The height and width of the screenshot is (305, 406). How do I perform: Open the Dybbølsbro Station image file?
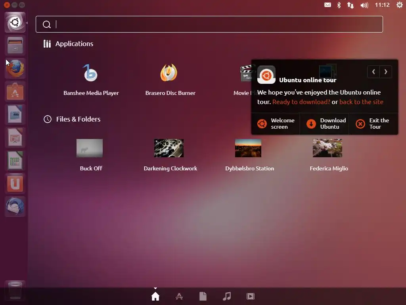249,155
